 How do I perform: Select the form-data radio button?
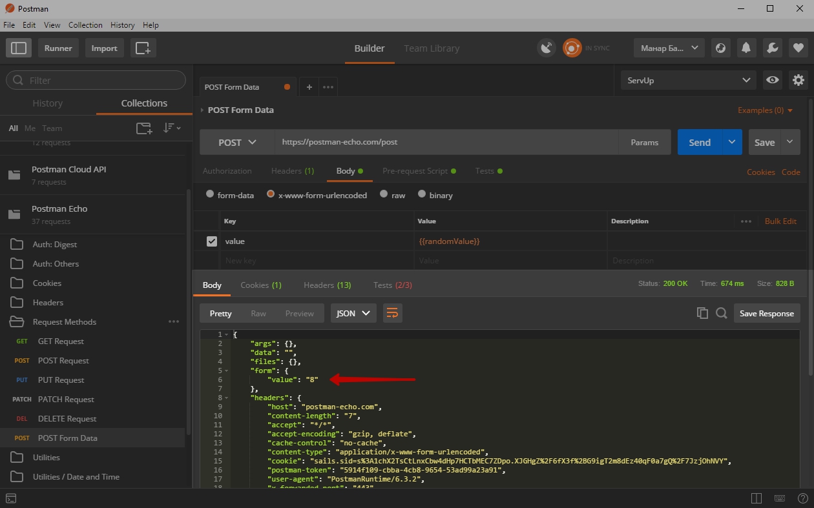click(210, 194)
